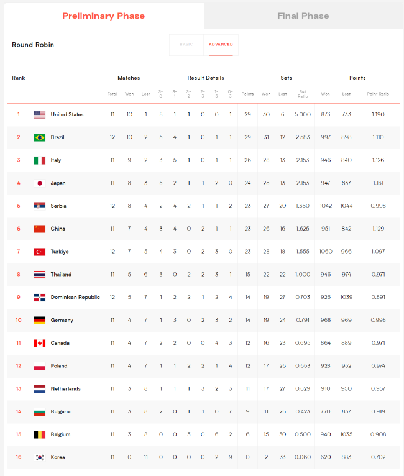Image resolution: width=404 pixels, height=476 pixels.
Task: Click the Brazil flag icon
Action: tap(40, 137)
